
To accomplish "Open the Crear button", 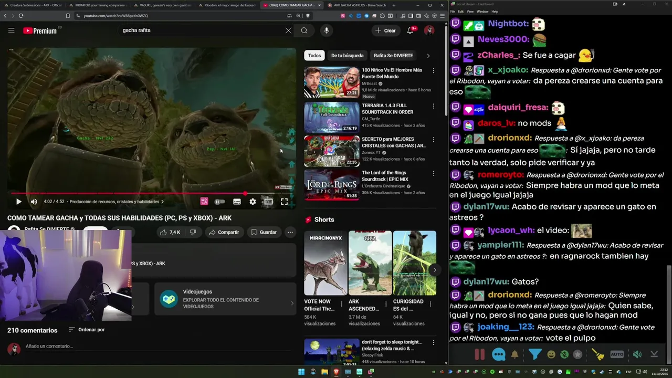I will [385, 30].
